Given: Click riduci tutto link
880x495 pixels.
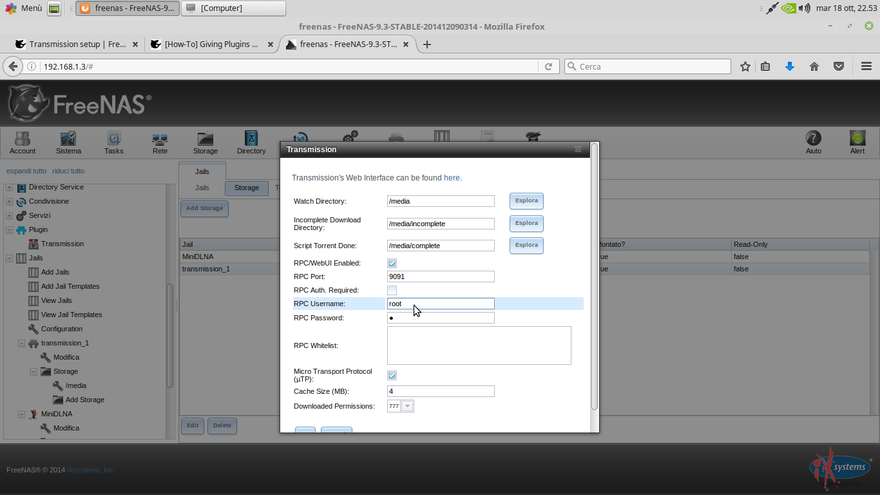Looking at the screenshot, I should [68, 171].
